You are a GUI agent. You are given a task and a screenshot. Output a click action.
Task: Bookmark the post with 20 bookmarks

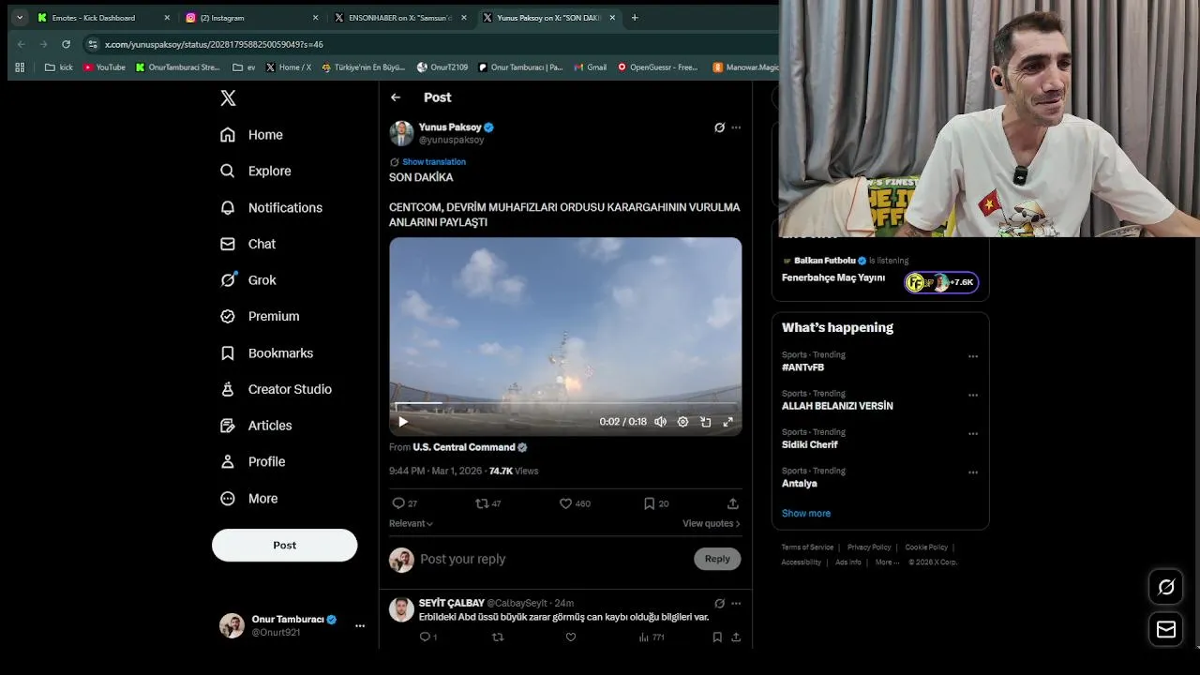(x=656, y=503)
